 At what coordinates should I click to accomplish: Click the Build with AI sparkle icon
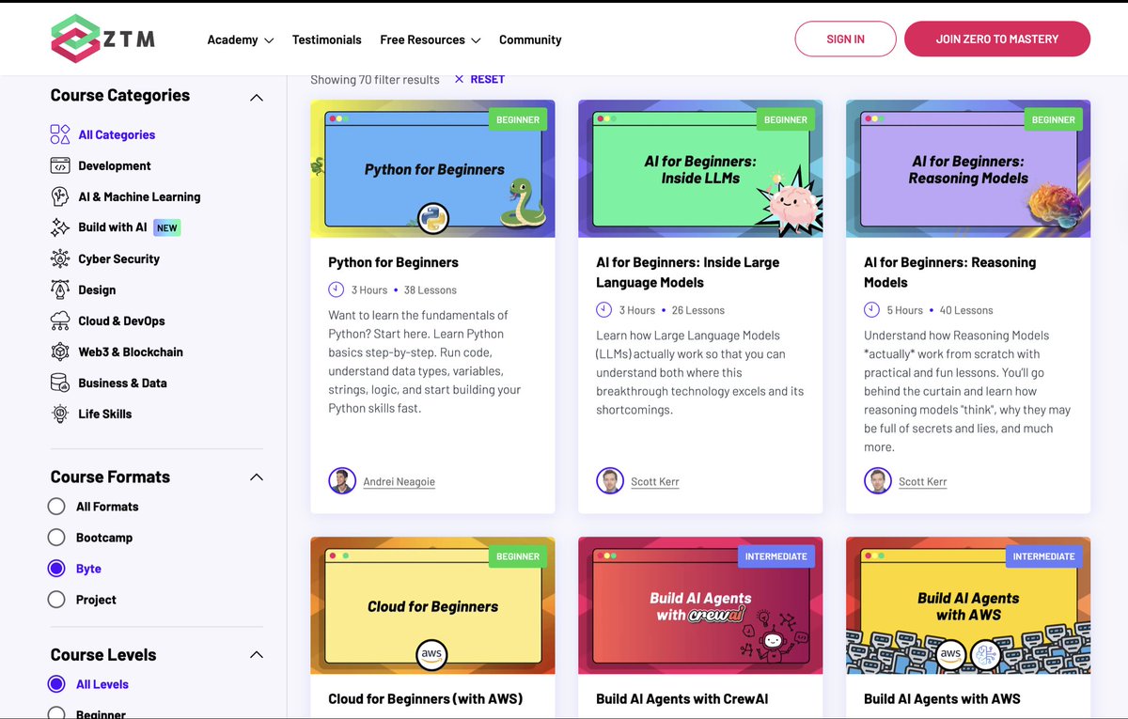60,227
